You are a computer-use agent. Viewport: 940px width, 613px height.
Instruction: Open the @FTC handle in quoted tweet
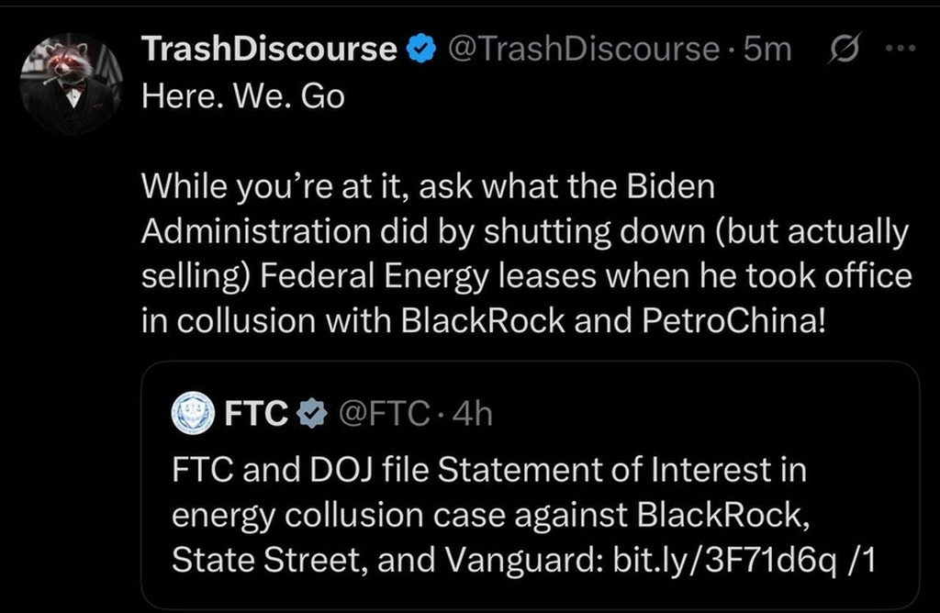click(x=385, y=414)
